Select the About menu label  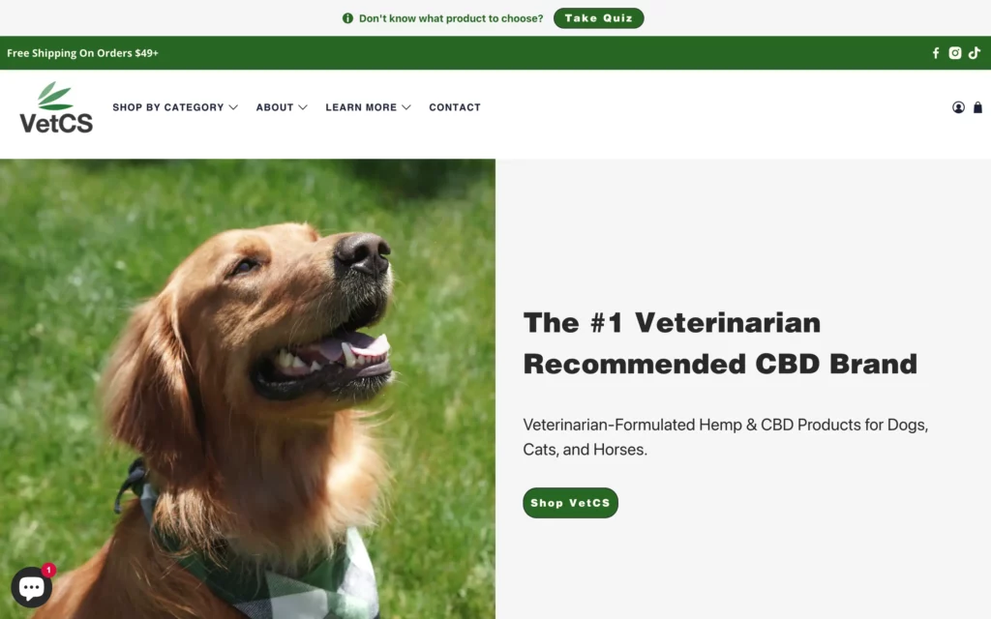[275, 107]
